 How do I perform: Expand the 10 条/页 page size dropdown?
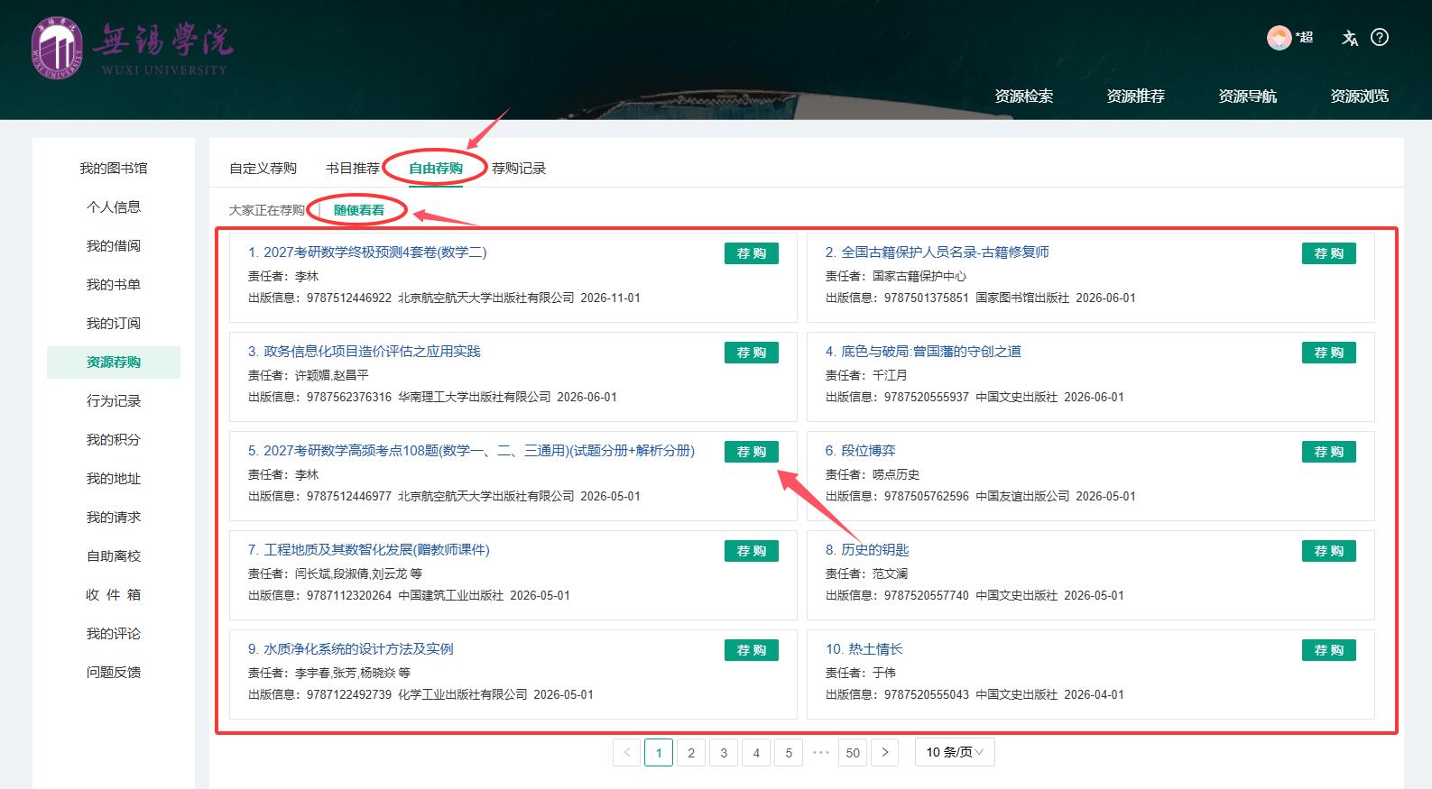955,752
